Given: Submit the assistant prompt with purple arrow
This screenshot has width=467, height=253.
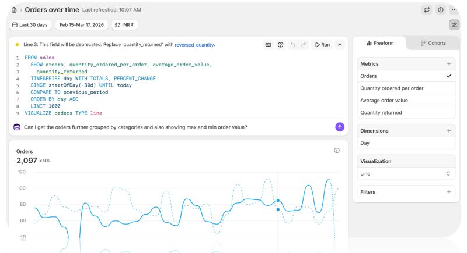Looking at the screenshot, I should coord(340,127).
